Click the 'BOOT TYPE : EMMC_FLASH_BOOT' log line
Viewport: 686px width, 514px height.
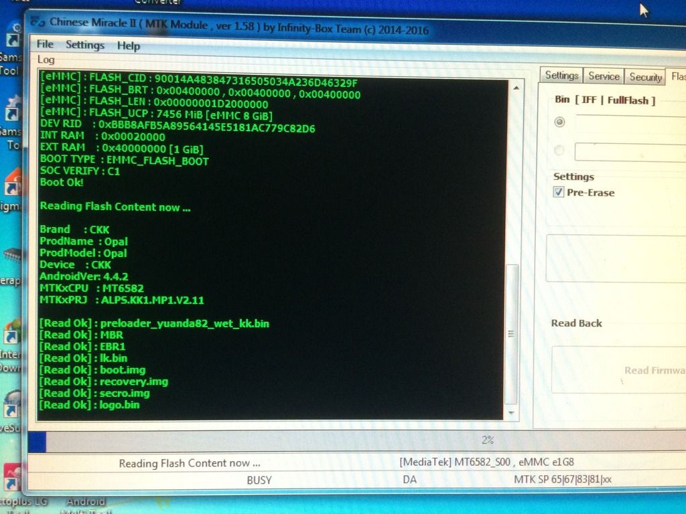(124, 160)
